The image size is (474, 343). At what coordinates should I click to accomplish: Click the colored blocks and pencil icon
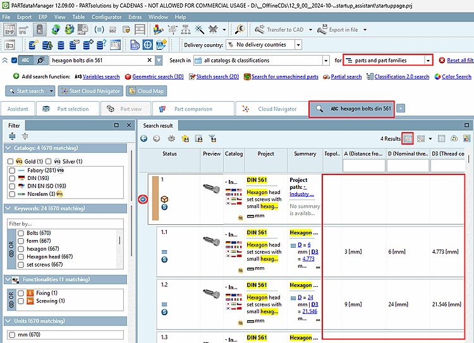tap(159, 30)
